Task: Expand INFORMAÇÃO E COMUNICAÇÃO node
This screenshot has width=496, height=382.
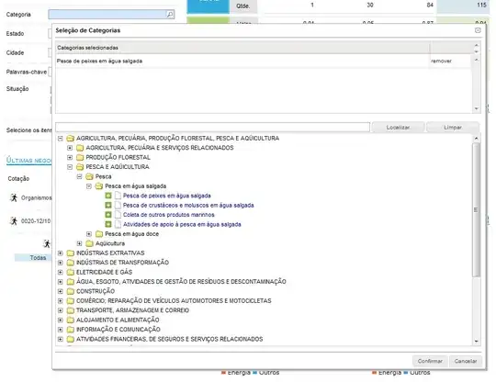Action: pyautogui.click(x=61, y=330)
